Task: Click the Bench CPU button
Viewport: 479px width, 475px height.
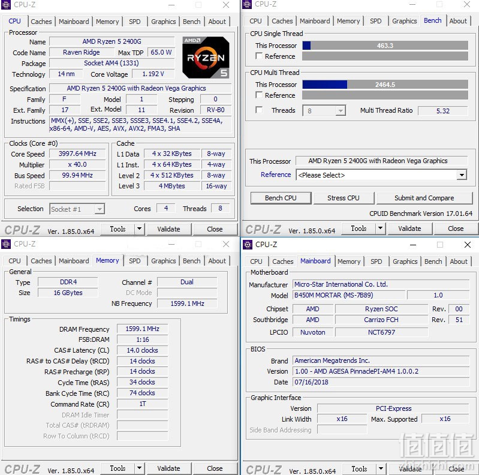Action: click(x=281, y=198)
